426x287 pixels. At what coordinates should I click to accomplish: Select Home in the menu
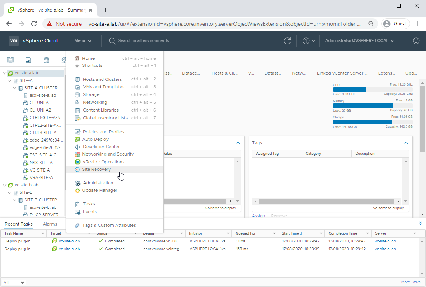tap(115, 58)
